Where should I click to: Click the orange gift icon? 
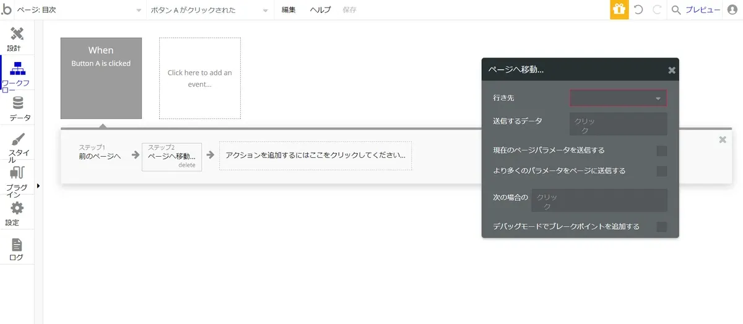[x=619, y=10]
